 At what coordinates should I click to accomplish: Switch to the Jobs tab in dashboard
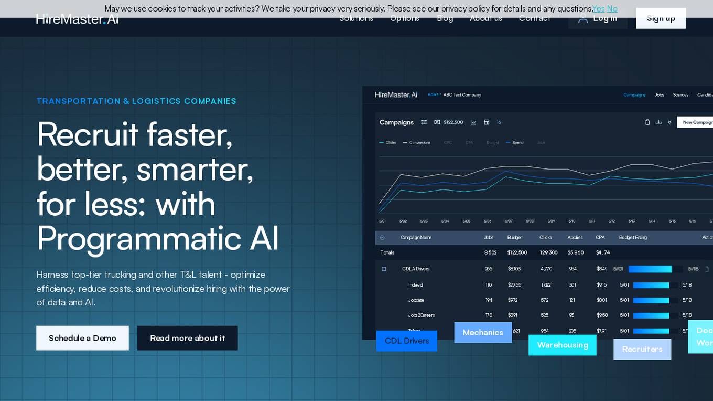pos(660,95)
